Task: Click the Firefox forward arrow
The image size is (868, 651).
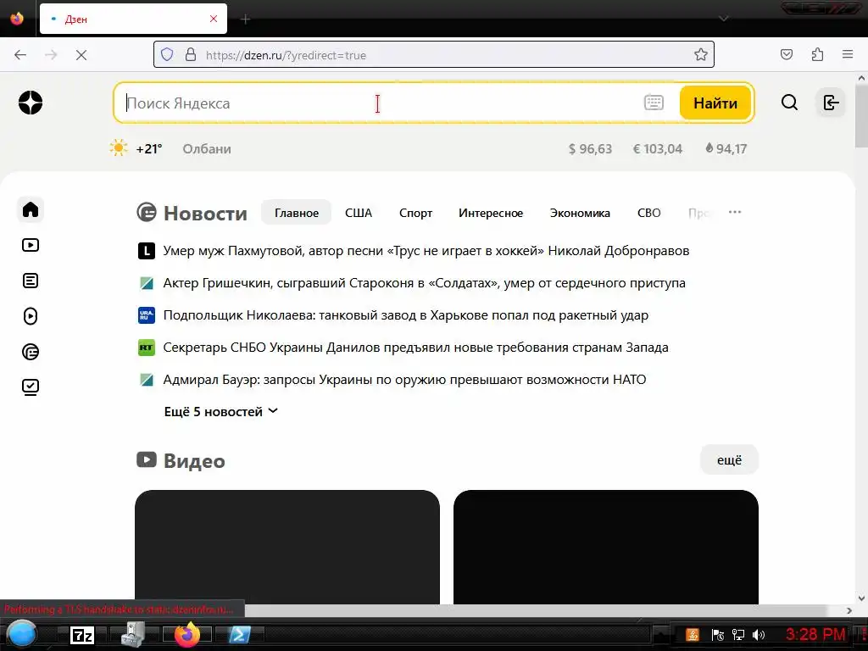Action: pos(51,55)
